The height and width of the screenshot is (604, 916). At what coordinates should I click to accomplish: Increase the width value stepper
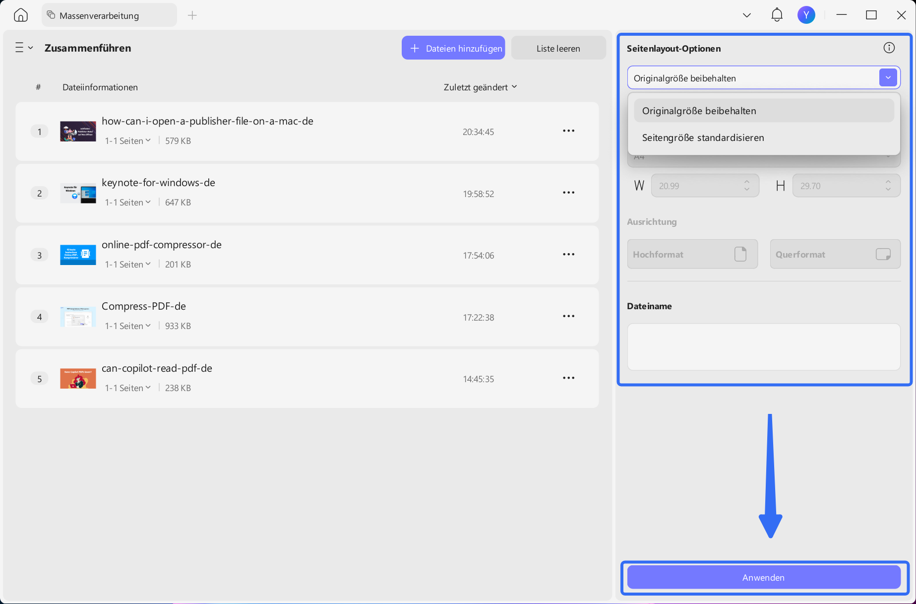pos(747,182)
